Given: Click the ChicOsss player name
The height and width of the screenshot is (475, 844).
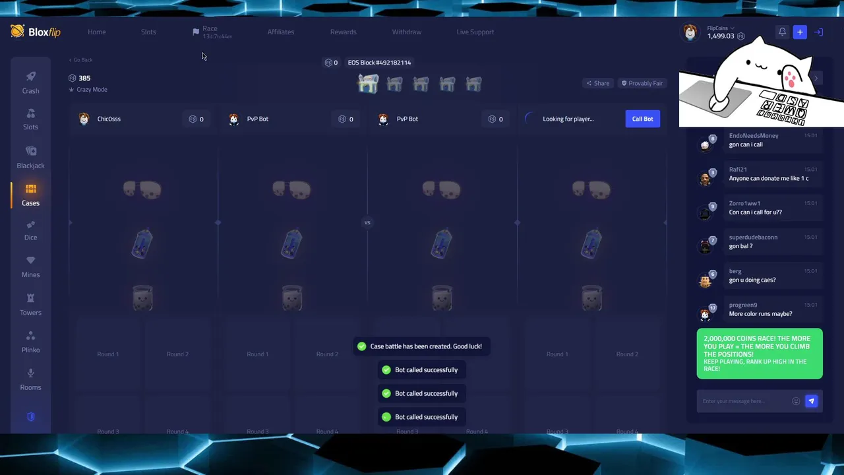Looking at the screenshot, I should pyautogui.click(x=109, y=119).
